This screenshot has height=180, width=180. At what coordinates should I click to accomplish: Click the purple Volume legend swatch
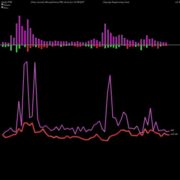[x=2, y=4]
